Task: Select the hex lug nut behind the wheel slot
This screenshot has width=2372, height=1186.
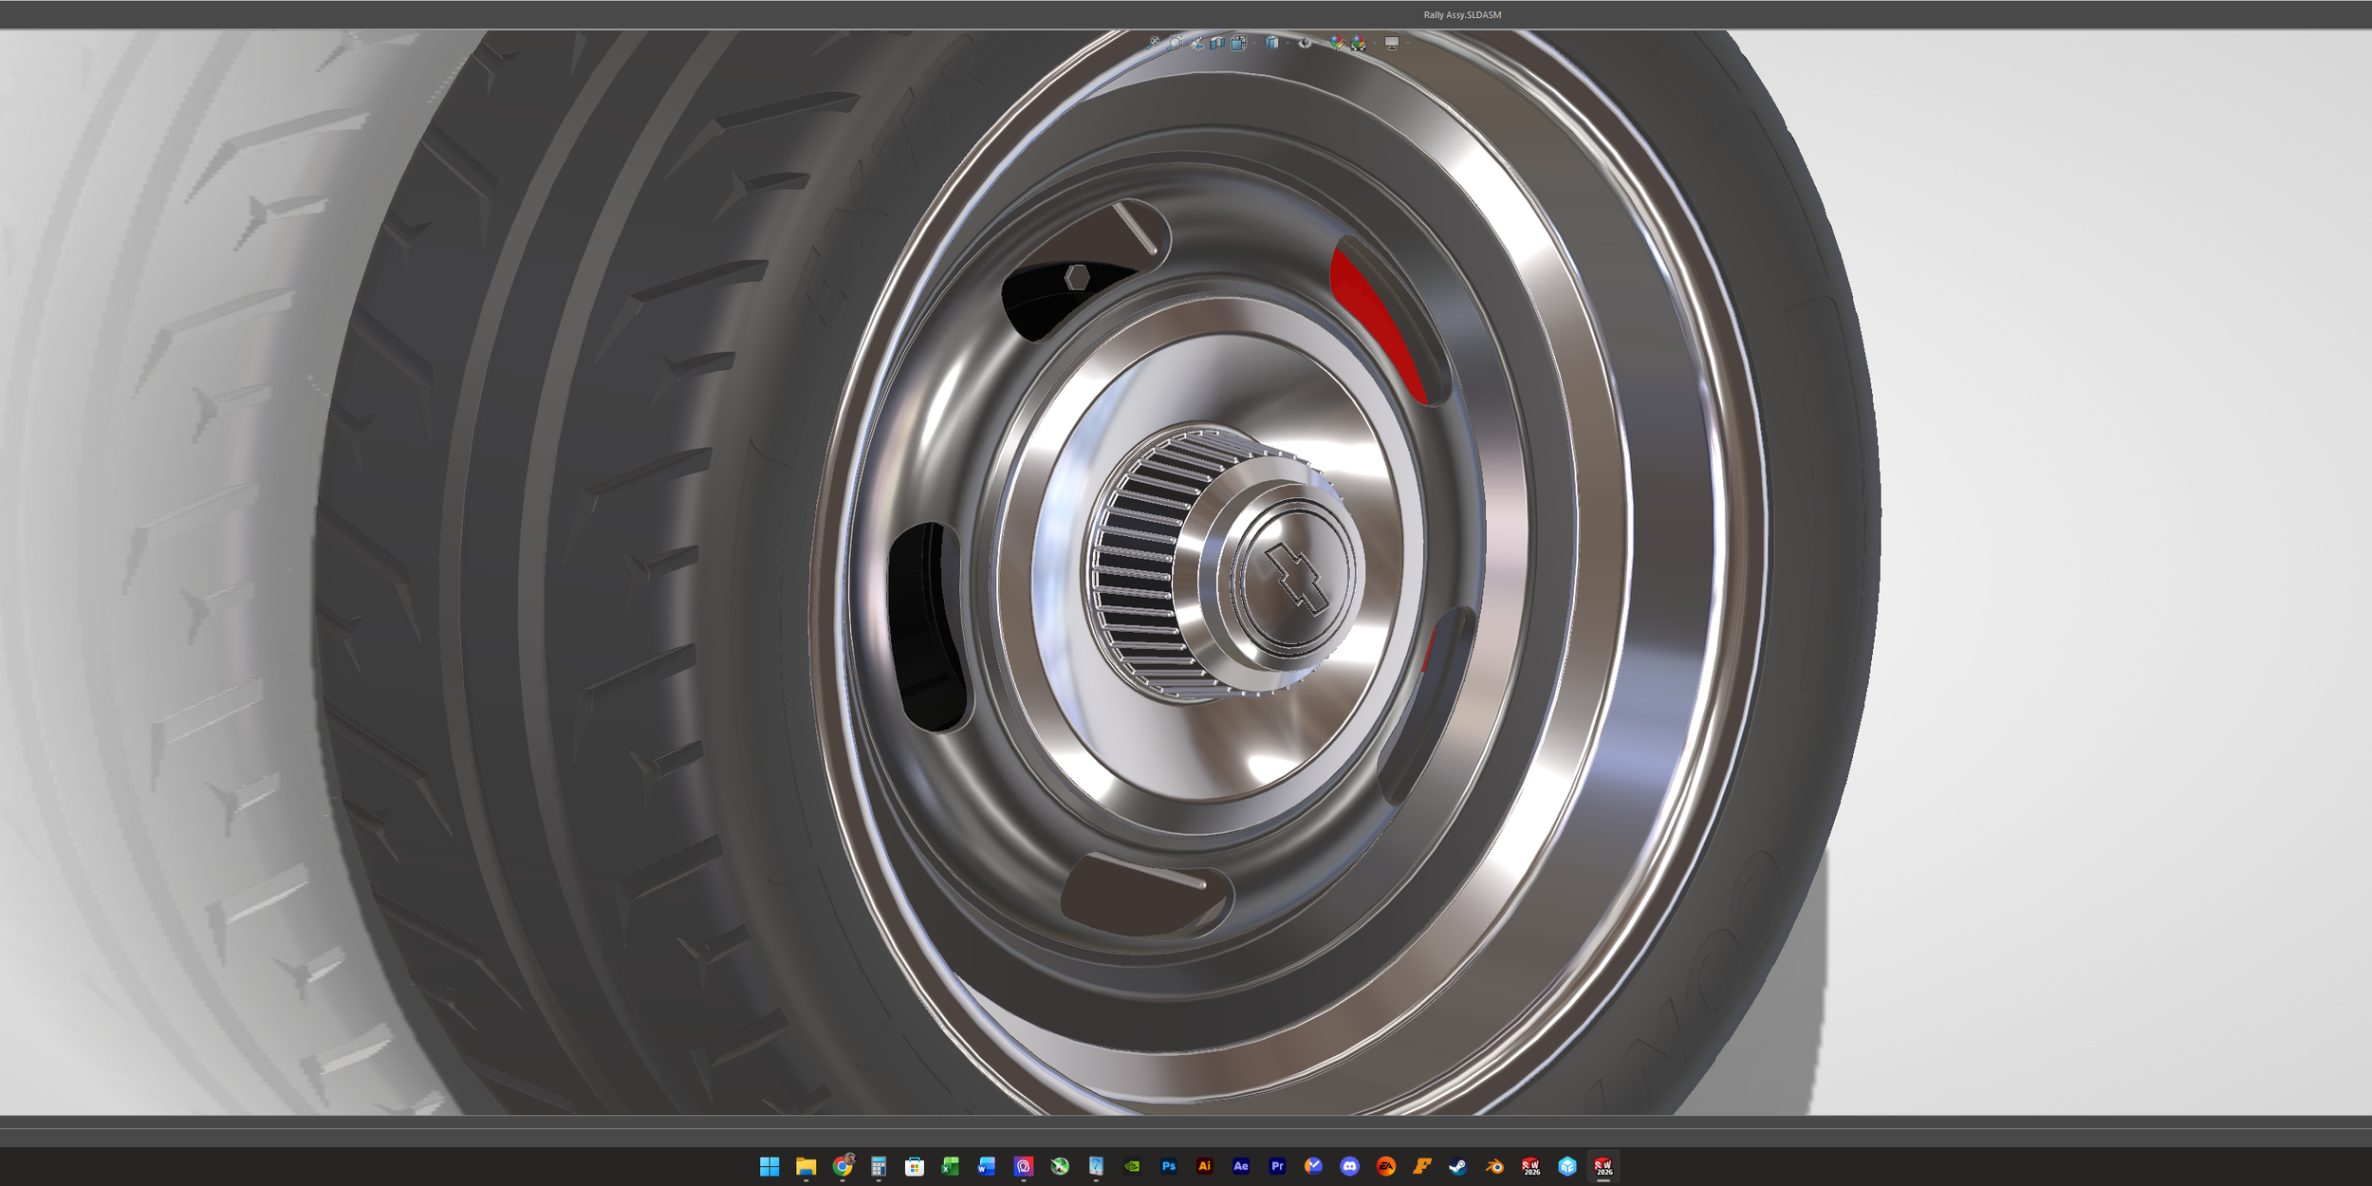Action: (x=1076, y=277)
